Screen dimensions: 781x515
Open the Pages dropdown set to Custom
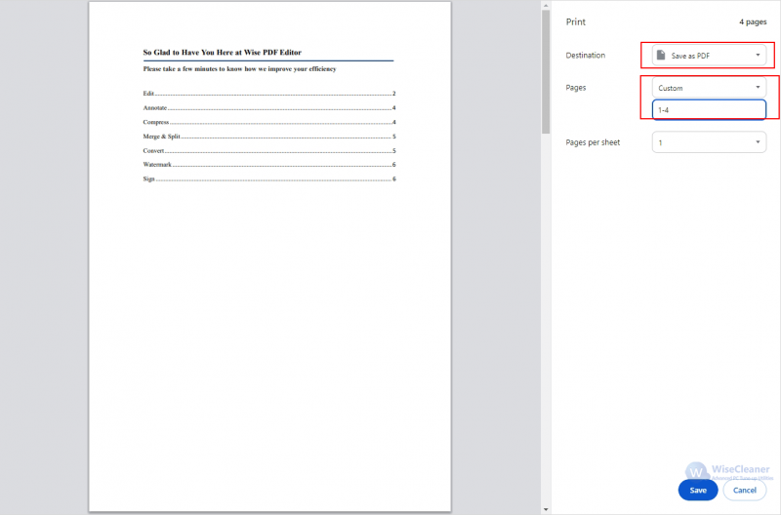point(709,88)
